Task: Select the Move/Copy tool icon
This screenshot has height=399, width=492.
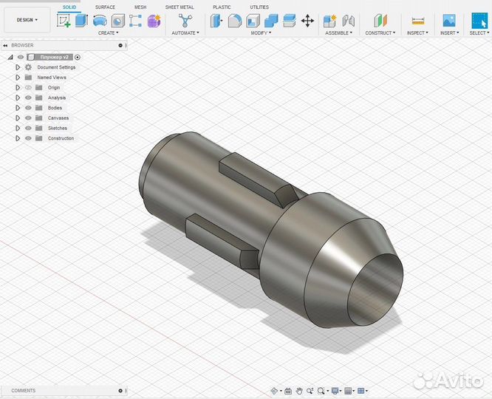Action: (x=307, y=21)
